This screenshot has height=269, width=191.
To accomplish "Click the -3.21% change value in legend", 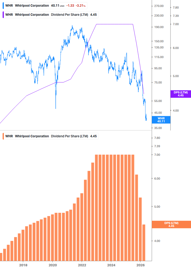I will coord(80,6).
